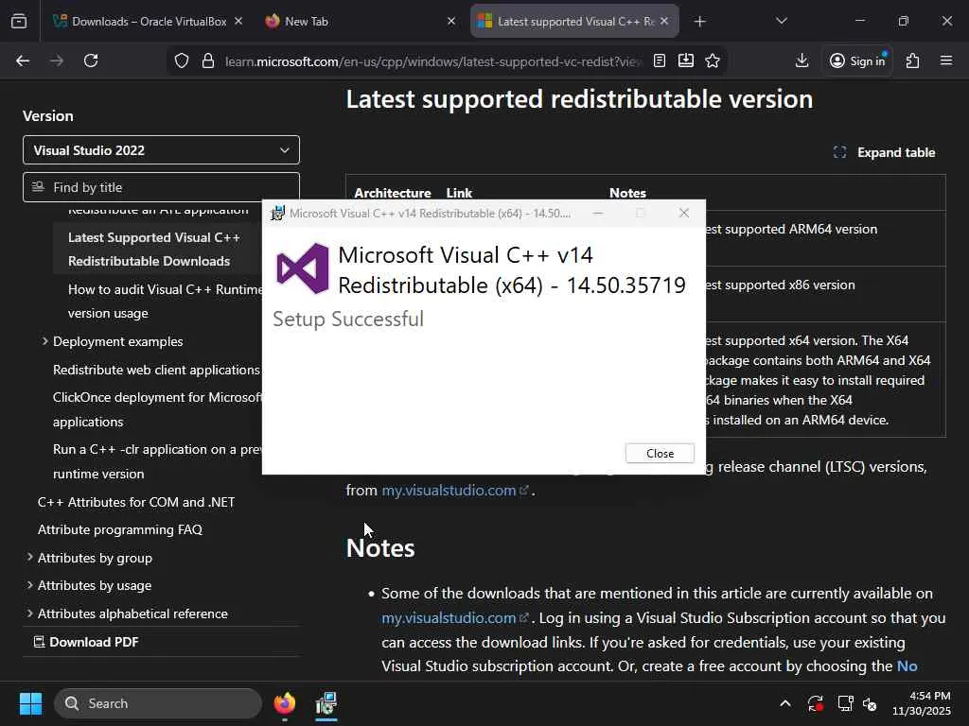Click the sync status tray icon
Image resolution: width=969 pixels, height=726 pixels.
815,703
